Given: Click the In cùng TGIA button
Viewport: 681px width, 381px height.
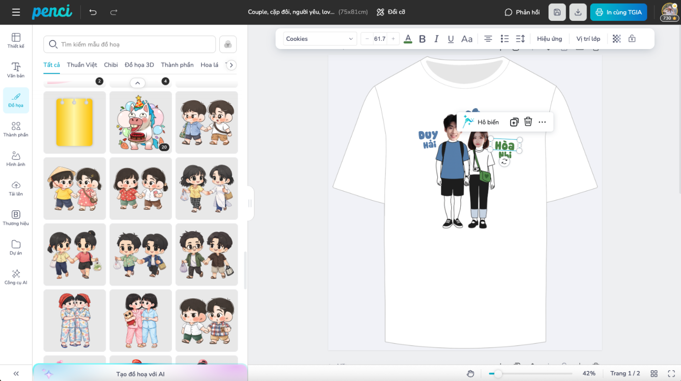Looking at the screenshot, I should 619,12.
